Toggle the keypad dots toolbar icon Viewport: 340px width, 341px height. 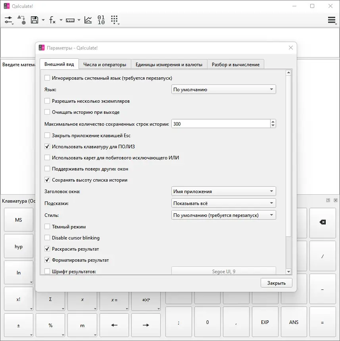(115, 20)
